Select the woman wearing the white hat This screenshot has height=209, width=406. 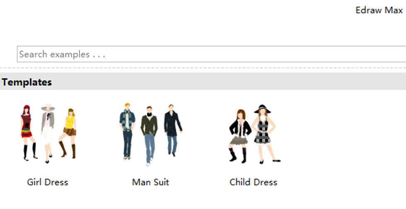coord(48,133)
